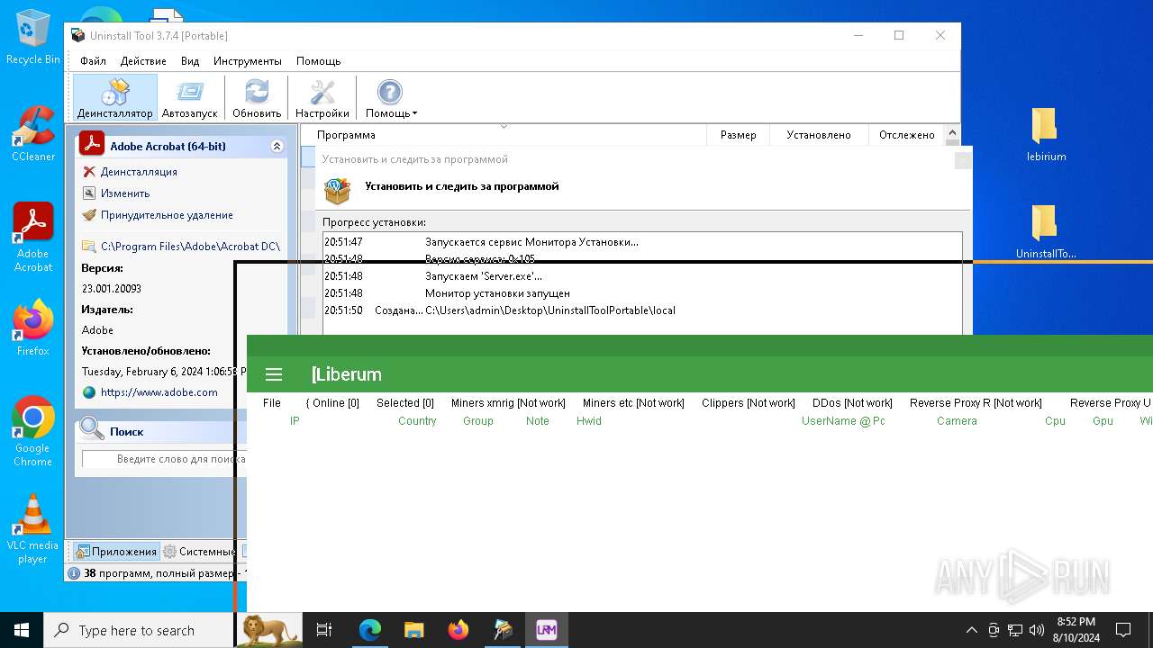Click the Поиск magnifier icon
Screen dimensions: 1153x648
pyautogui.click(x=92, y=429)
